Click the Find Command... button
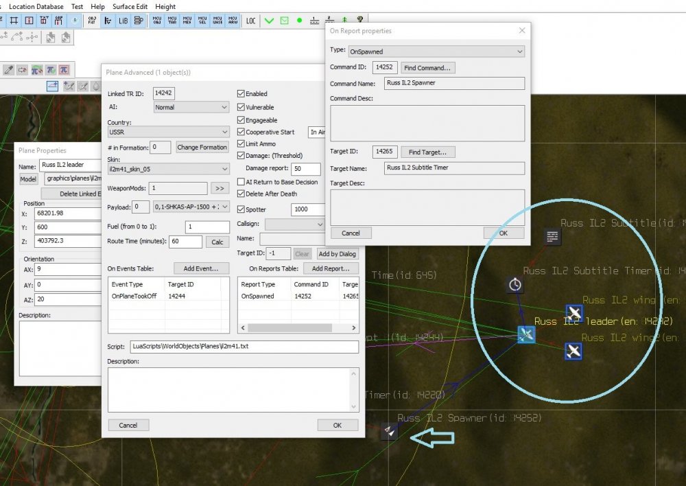Screen dimensions: 686x486 [x=428, y=68]
